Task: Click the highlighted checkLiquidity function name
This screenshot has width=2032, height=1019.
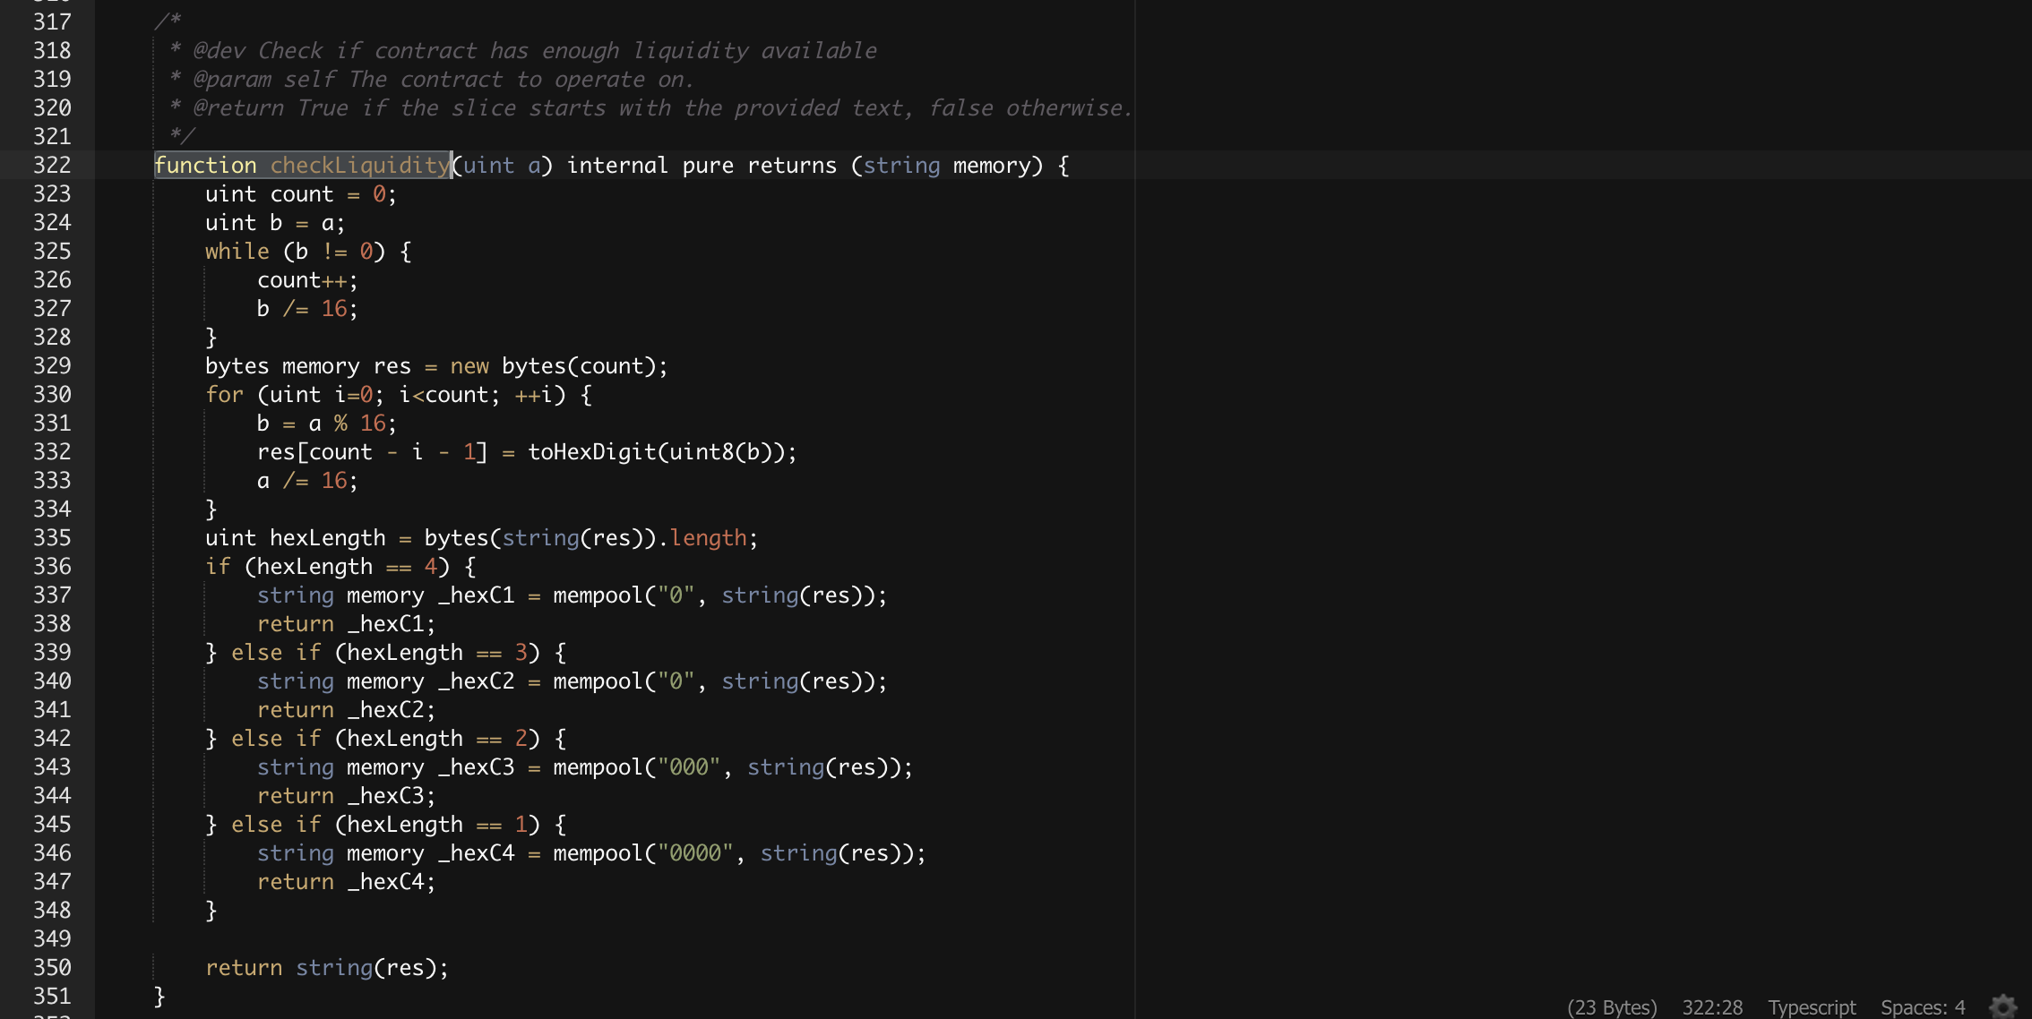Action: pos(359,166)
